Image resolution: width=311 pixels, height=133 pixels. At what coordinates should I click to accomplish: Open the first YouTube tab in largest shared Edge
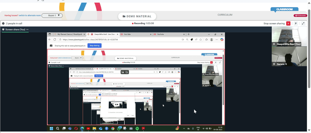tap(136, 34)
